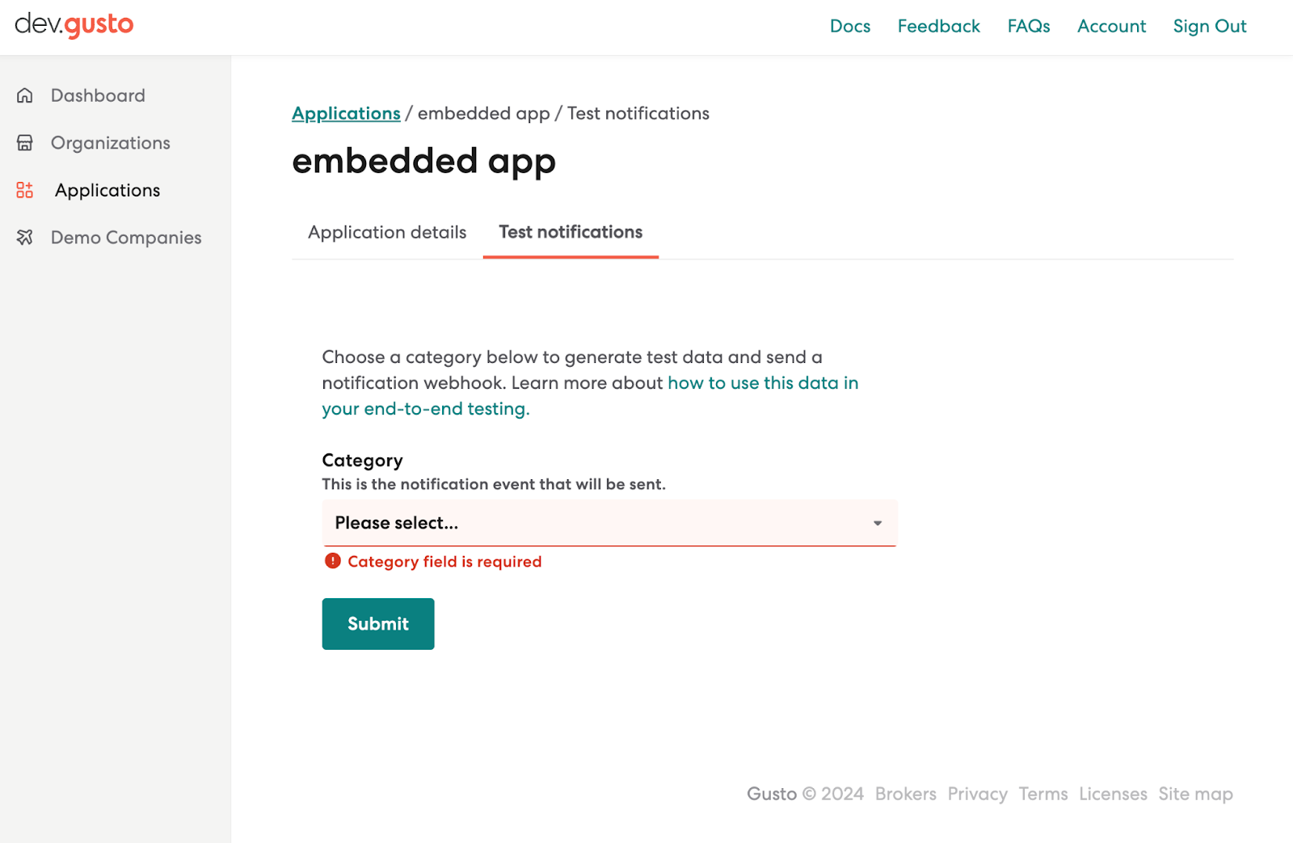
Task: Open the FAQs page
Action: [1029, 27]
